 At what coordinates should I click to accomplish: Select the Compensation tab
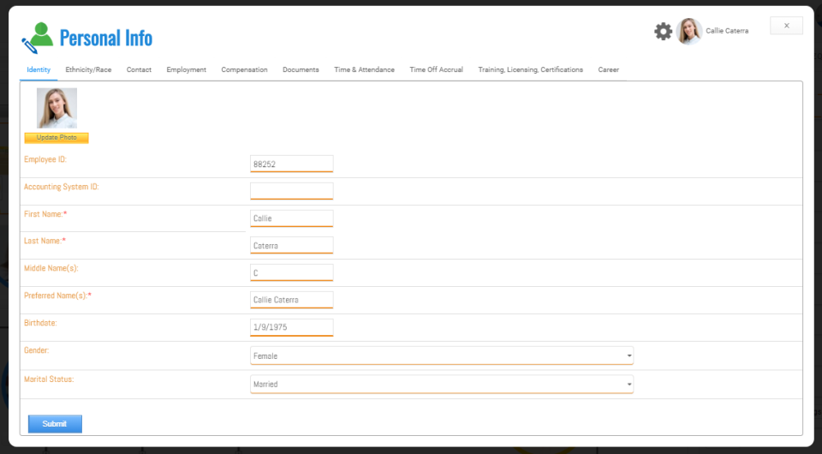pyautogui.click(x=244, y=69)
